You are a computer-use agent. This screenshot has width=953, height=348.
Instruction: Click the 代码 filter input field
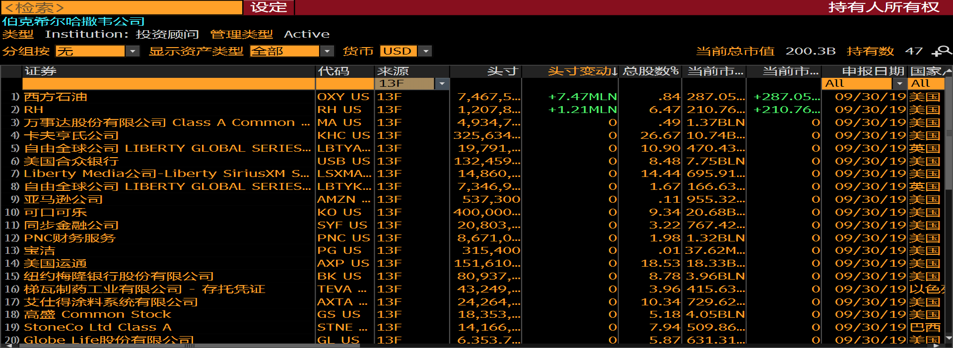[345, 84]
